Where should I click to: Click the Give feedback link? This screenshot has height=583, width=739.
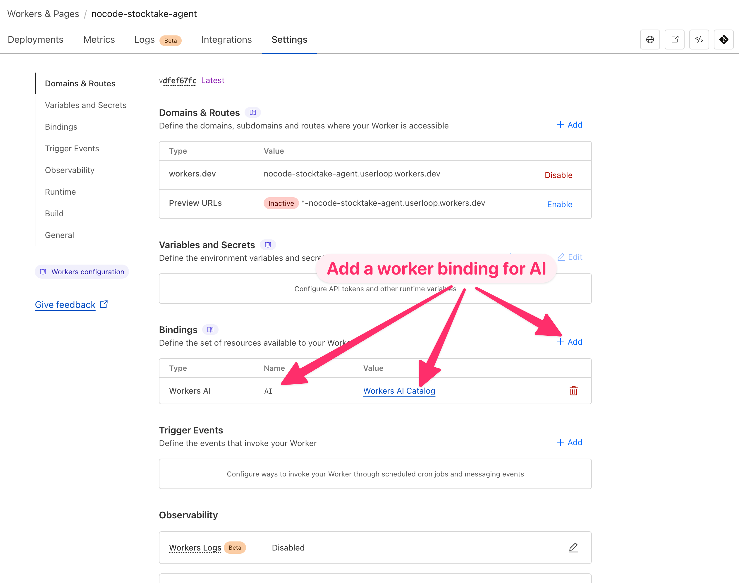pyautogui.click(x=65, y=304)
